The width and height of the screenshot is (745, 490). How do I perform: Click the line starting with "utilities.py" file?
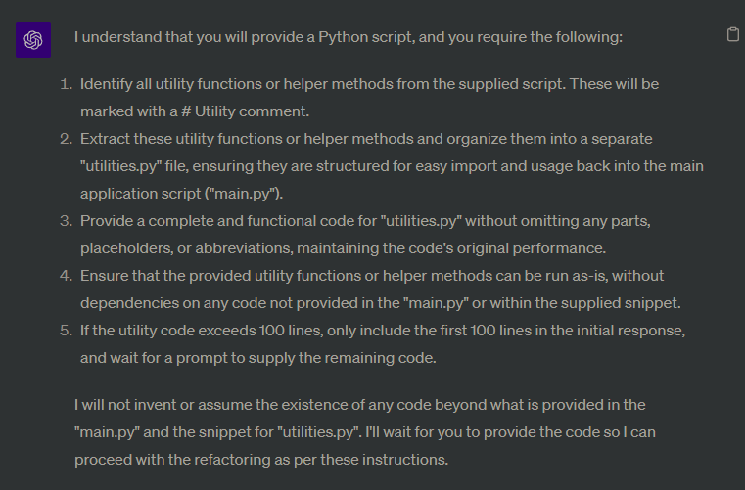392,166
